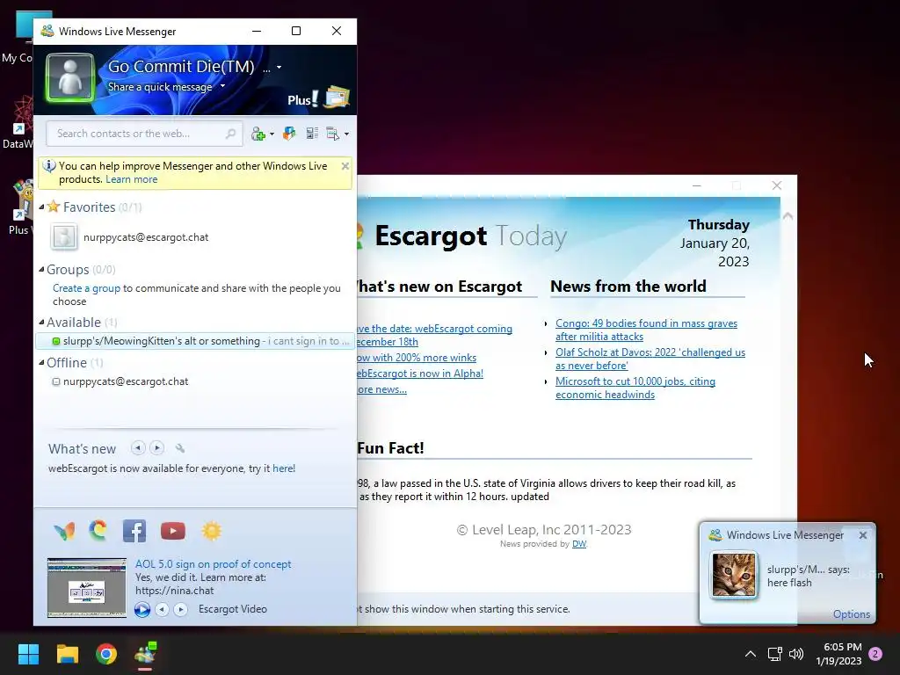Click the contact list layout icon
The width and height of the screenshot is (900, 675).
[312, 134]
